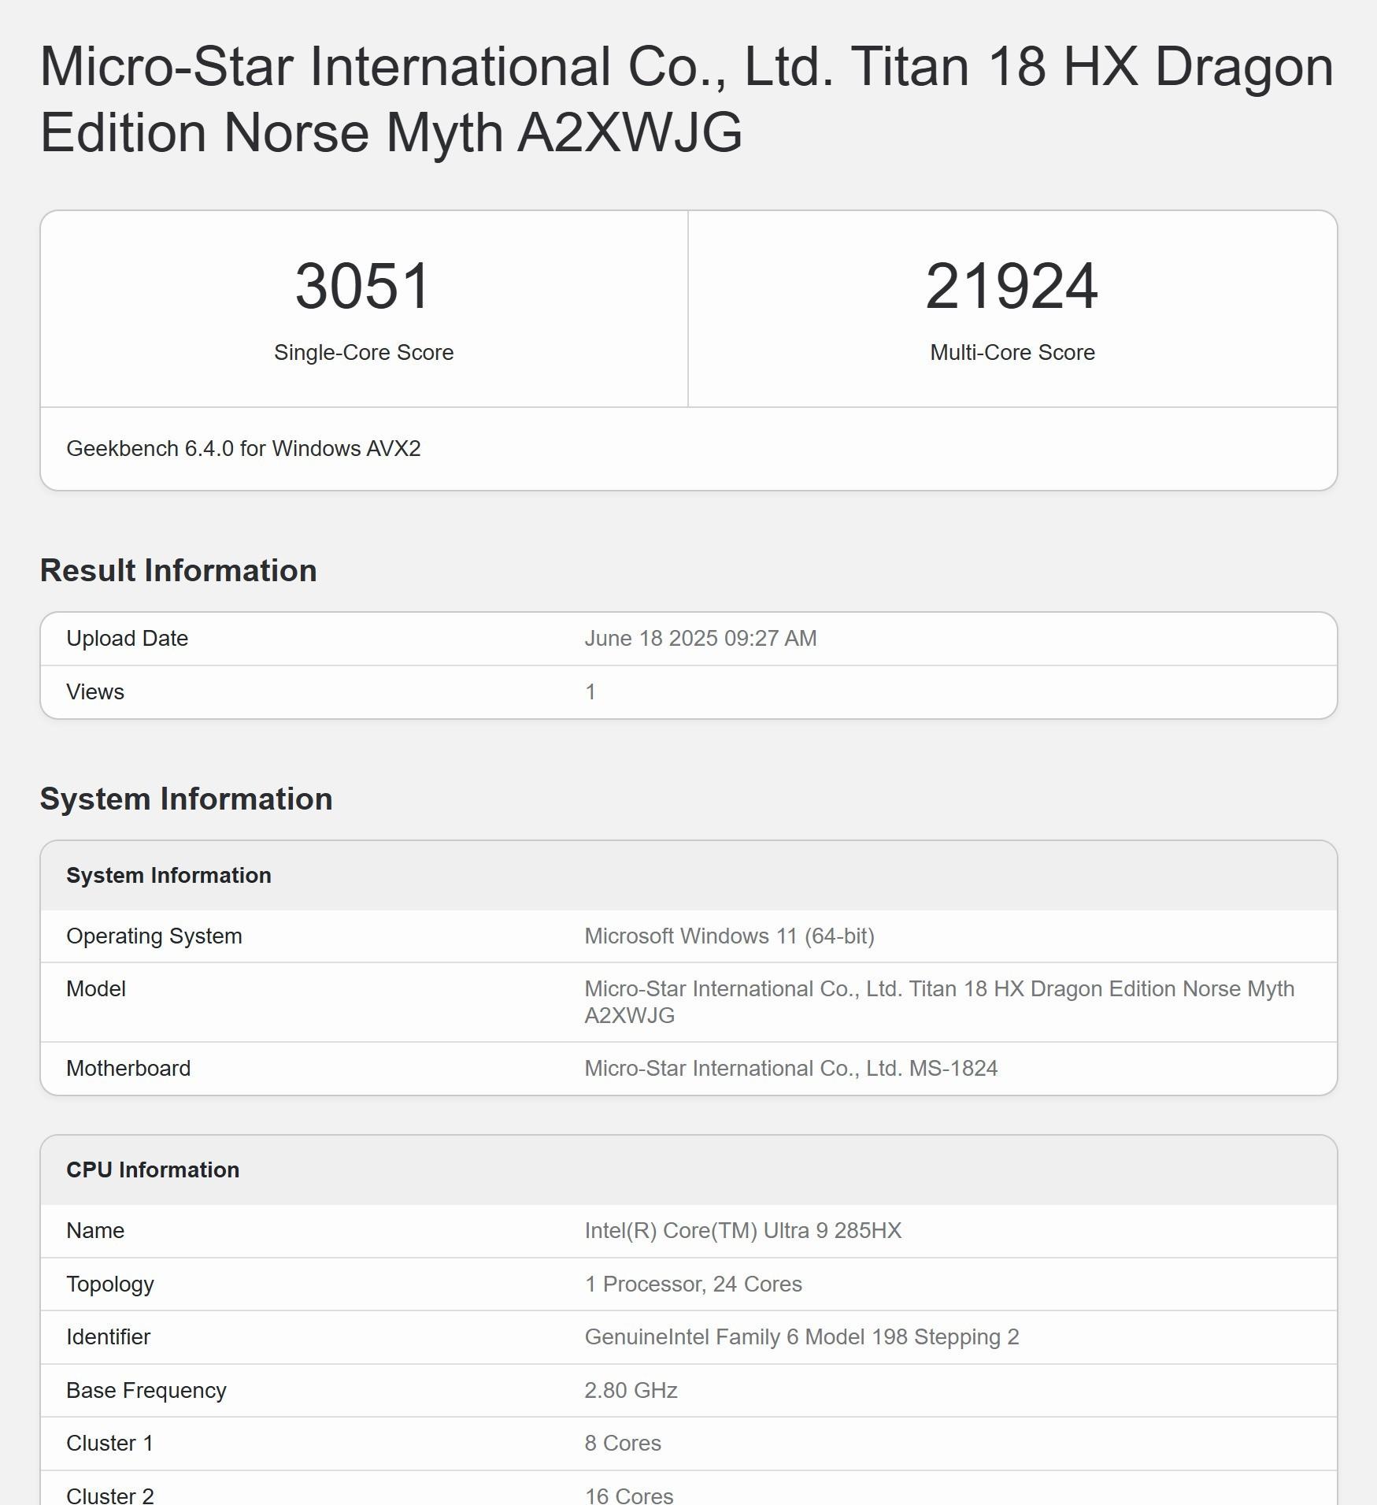Image resolution: width=1377 pixels, height=1505 pixels.
Task: Click the CPU Information table header
Action: (153, 1170)
